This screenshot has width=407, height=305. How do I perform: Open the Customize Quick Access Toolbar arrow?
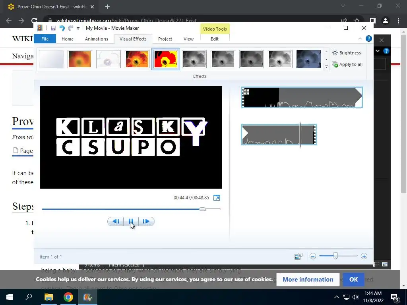tap(78, 29)
